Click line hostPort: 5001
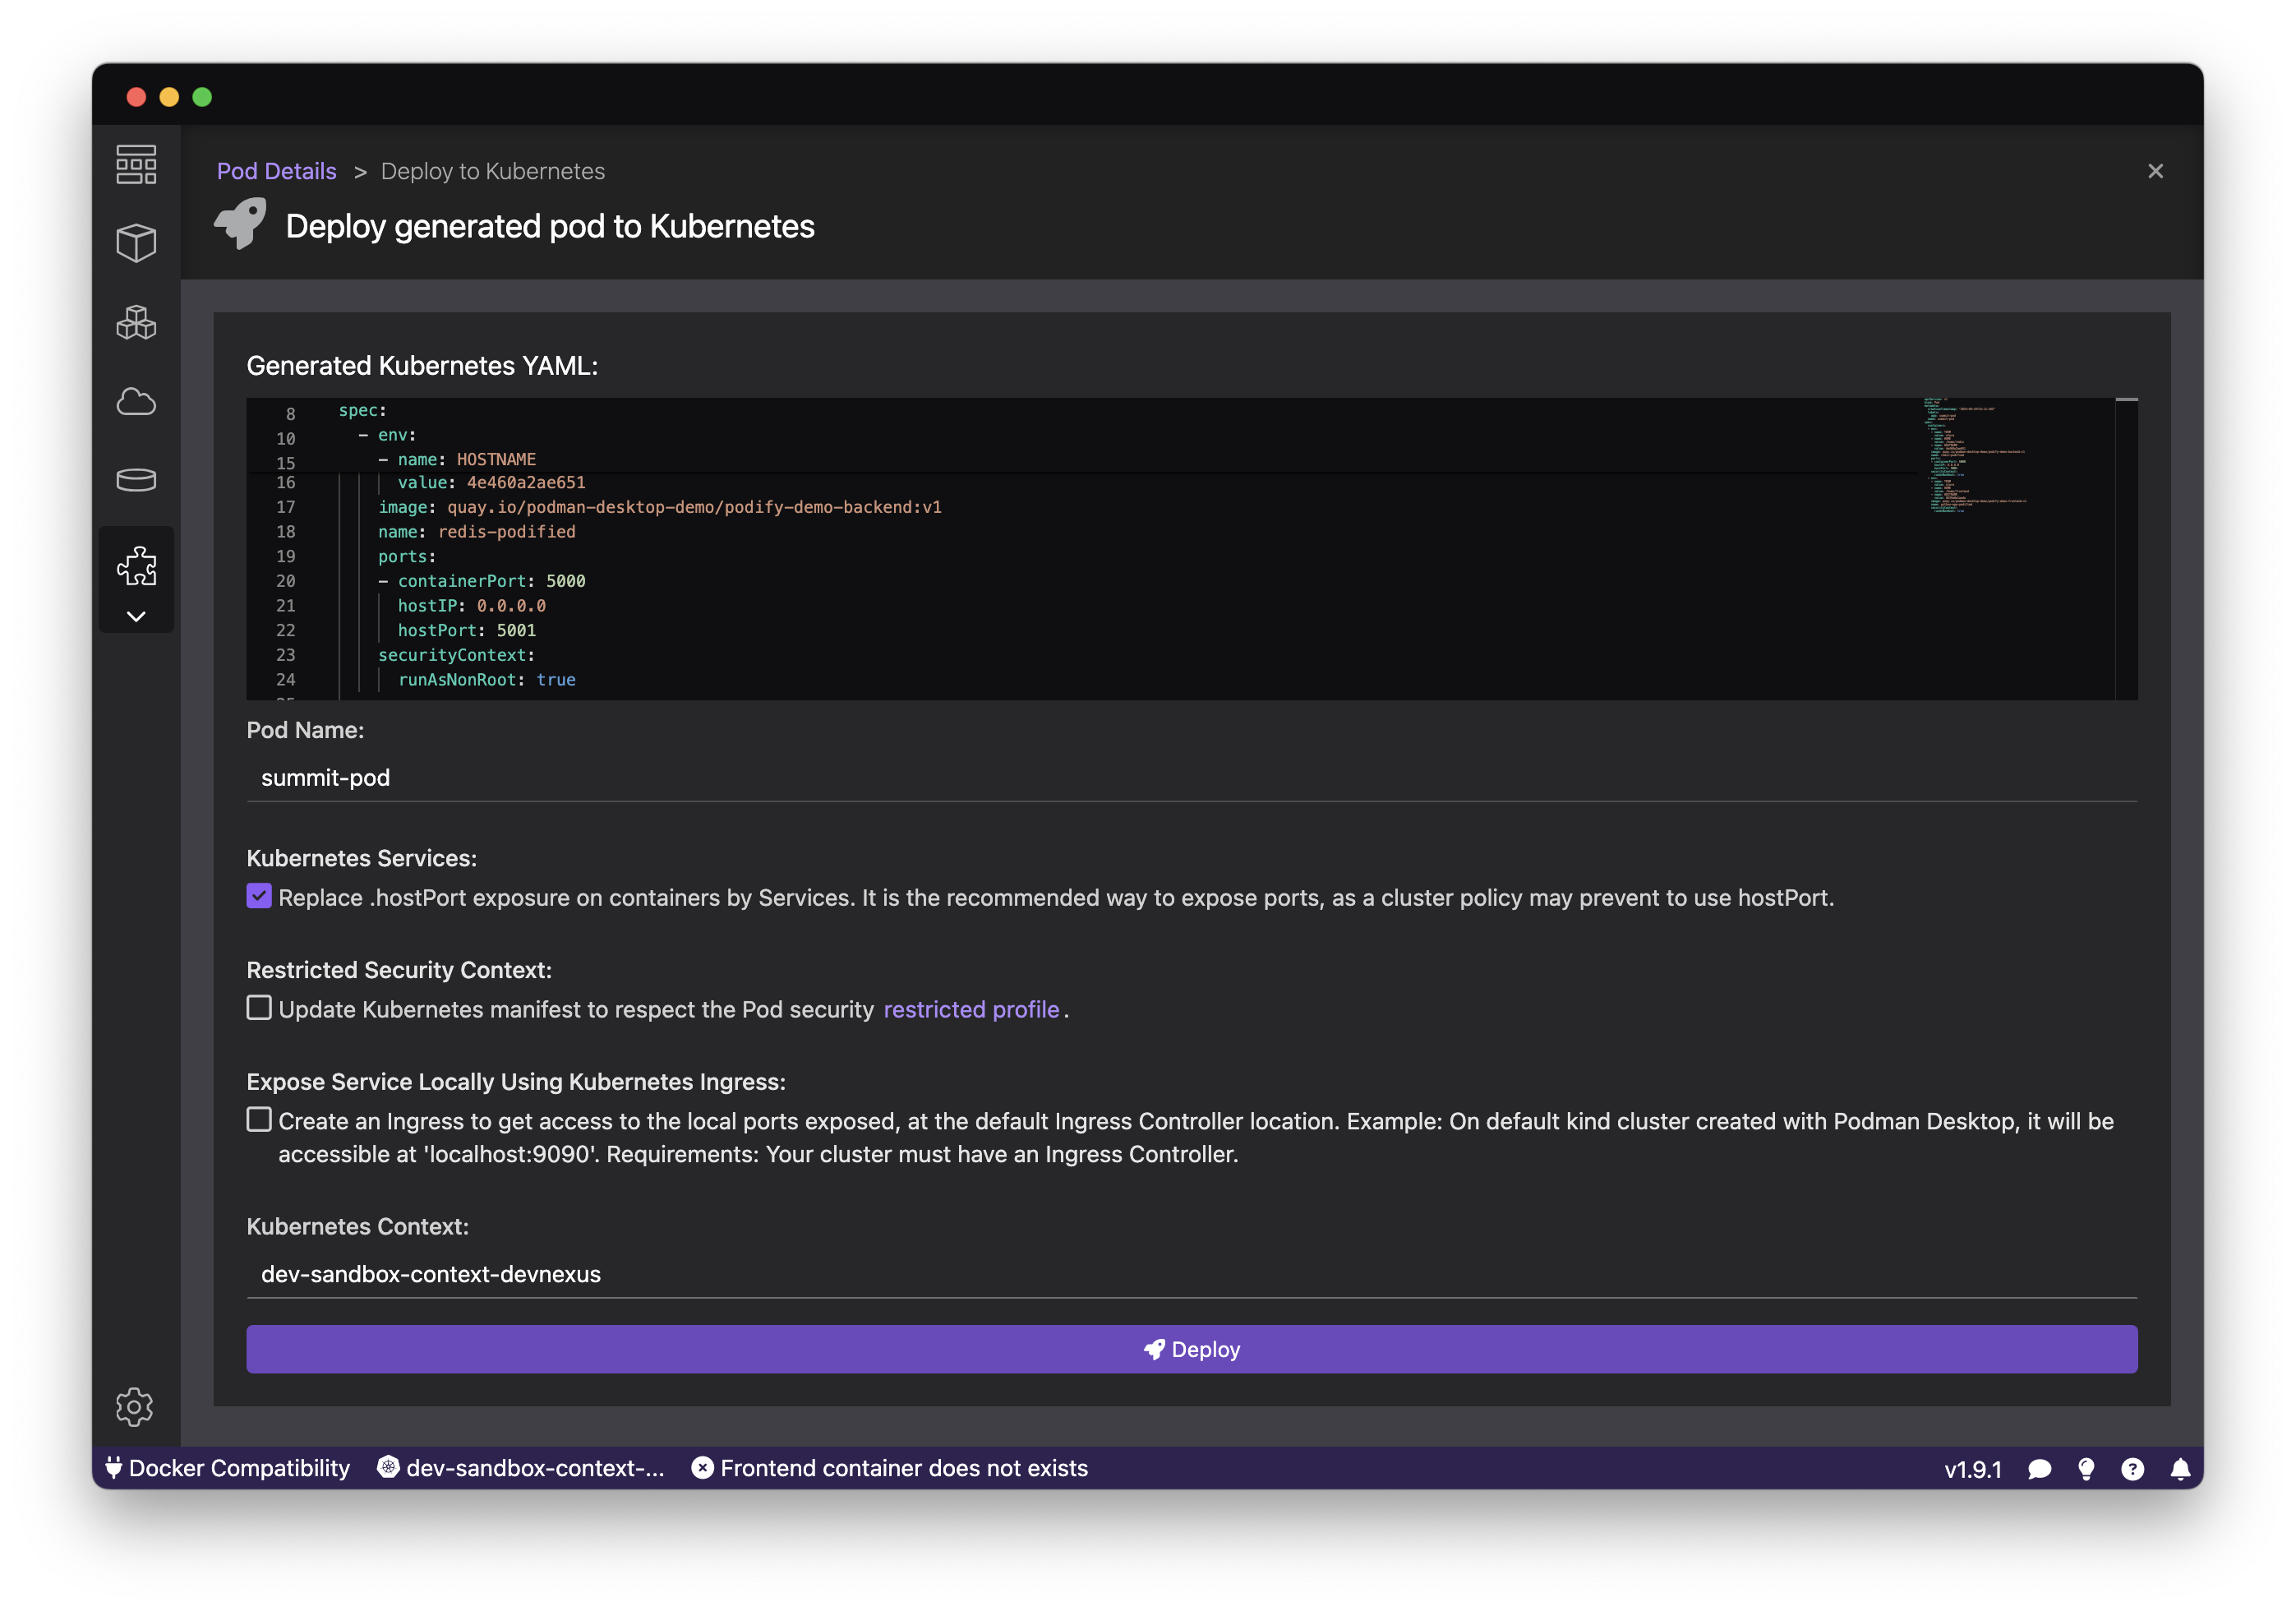Image resolution: width=2296 pixels, height=1611 pixels. 466,630
